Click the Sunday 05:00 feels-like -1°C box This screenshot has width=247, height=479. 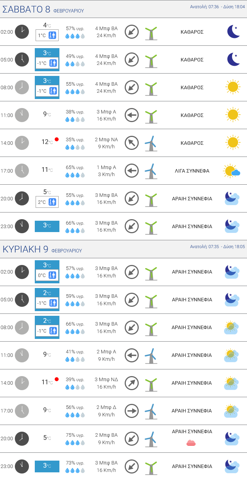click(47, 303)
